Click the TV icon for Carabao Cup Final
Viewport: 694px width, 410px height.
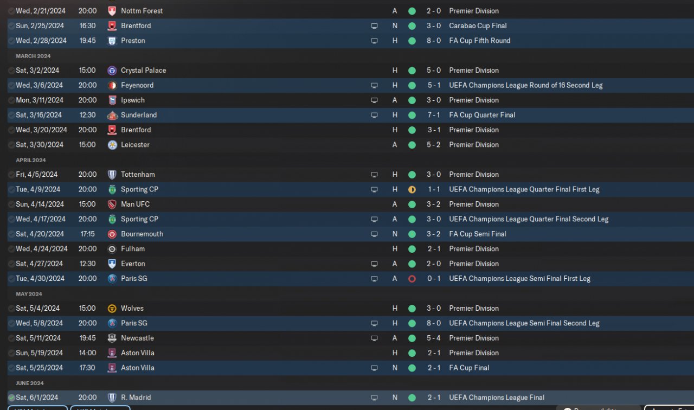(374, 25)
